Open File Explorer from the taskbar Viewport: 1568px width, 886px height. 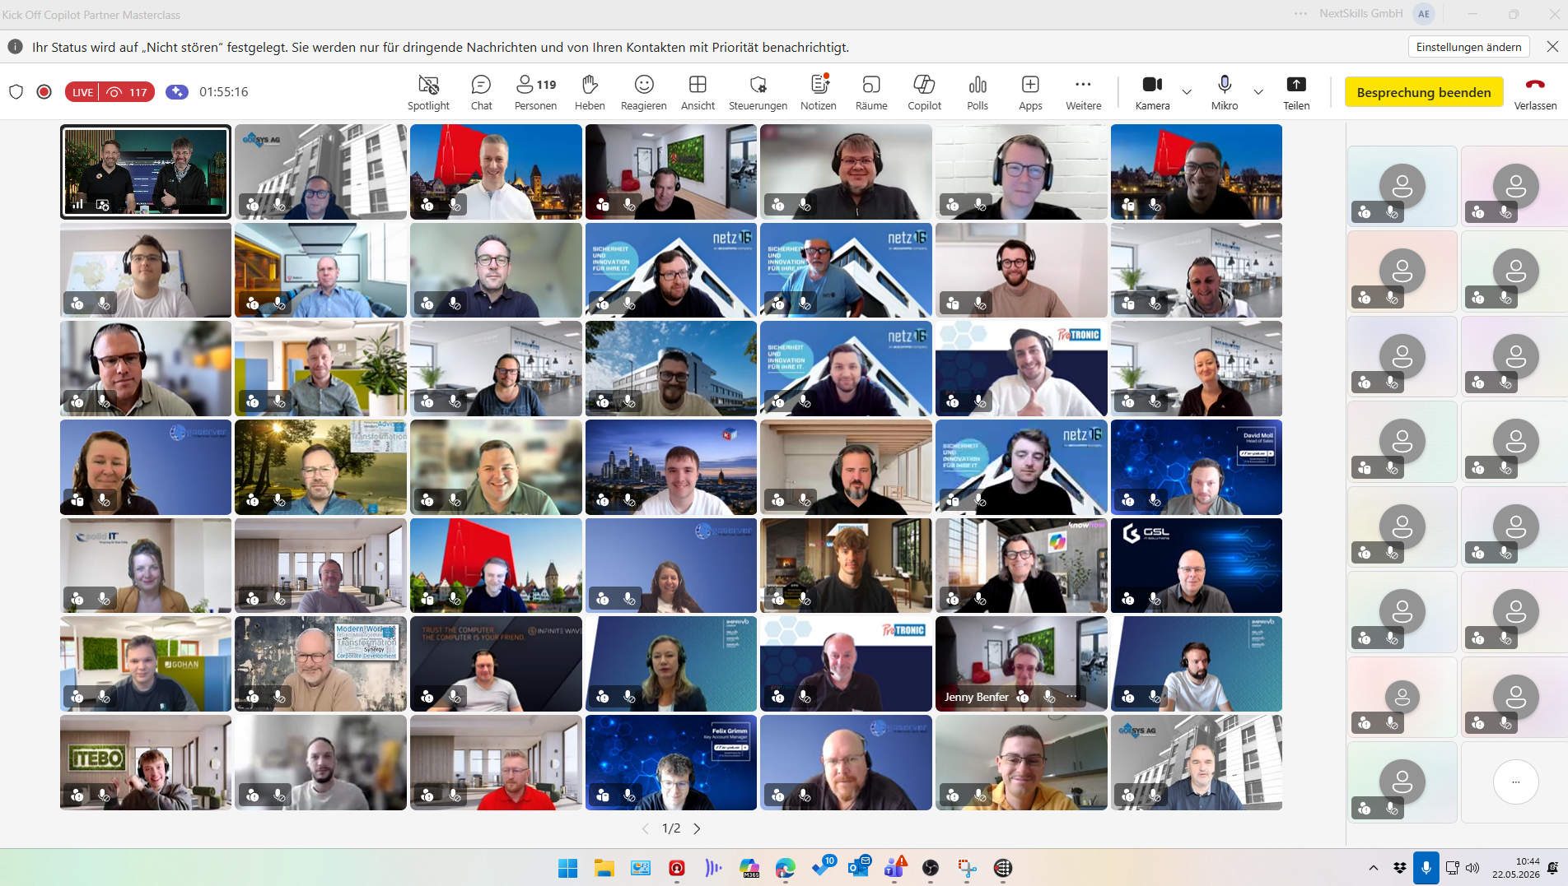click(x=604, y=868)
